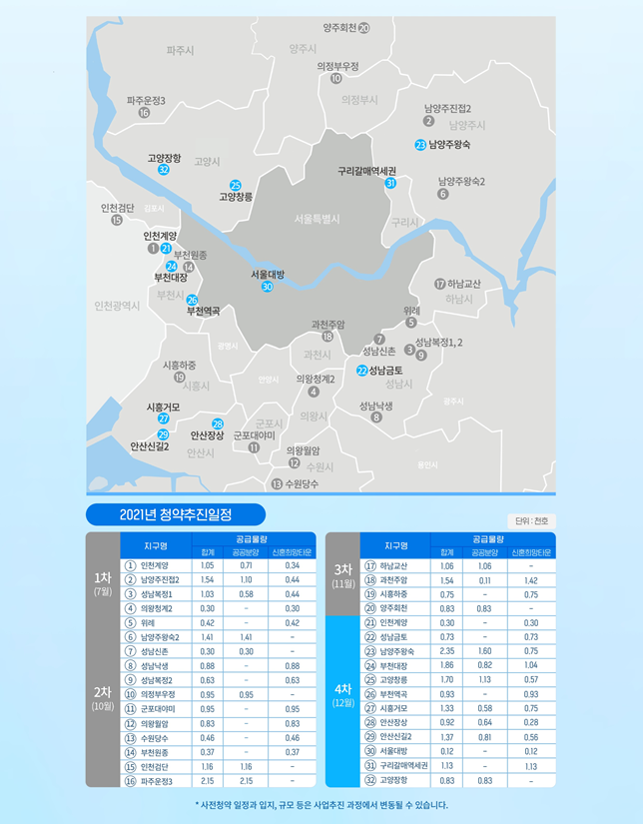Select blue marker 31 at 구리갈매역세권

pos(390,184)
